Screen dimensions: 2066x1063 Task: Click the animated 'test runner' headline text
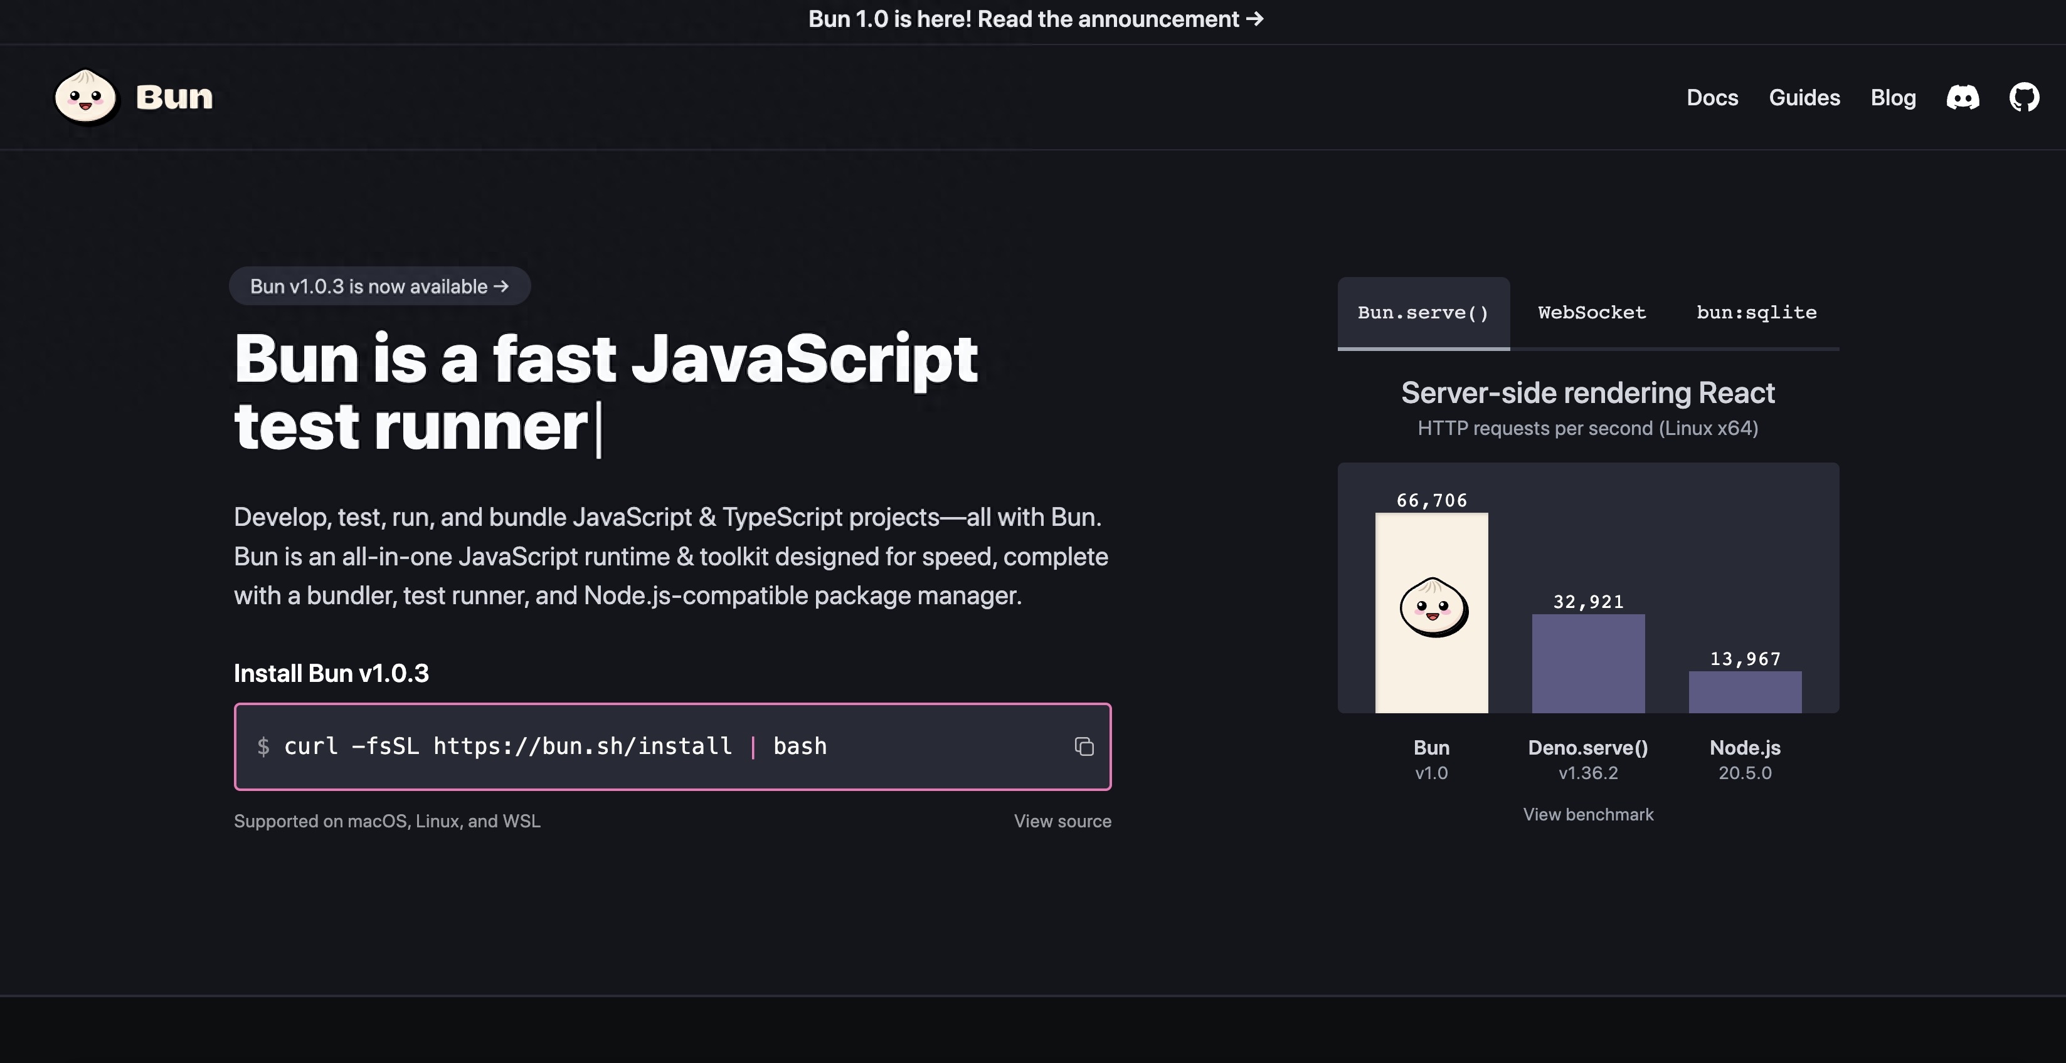click(411, 426)
